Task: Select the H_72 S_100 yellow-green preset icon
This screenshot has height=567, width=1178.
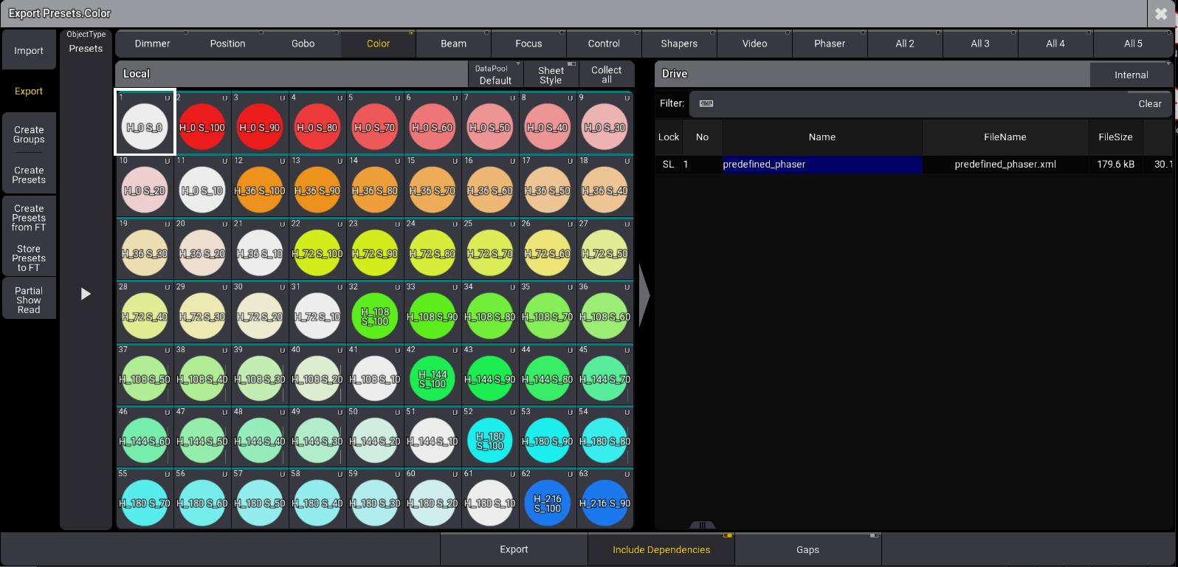Action: (x=317, y=253)
